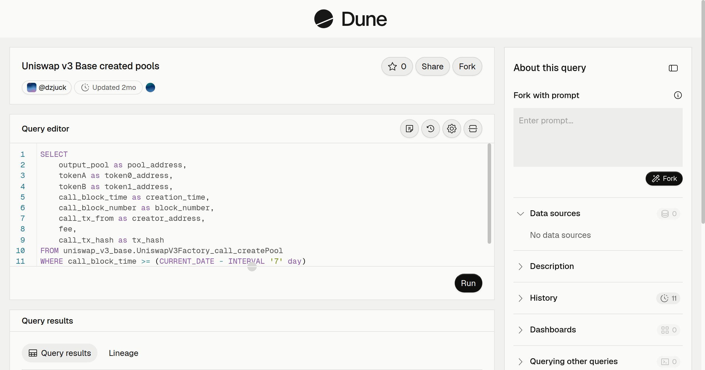Click the round avatar beside Updated badge
Viewport: 705px width, 370px height.
[150, 88]
